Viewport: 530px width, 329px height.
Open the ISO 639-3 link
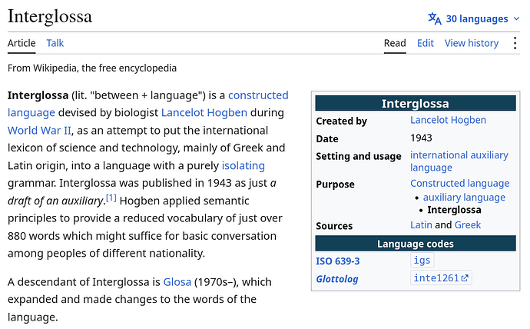click(338, 261)
